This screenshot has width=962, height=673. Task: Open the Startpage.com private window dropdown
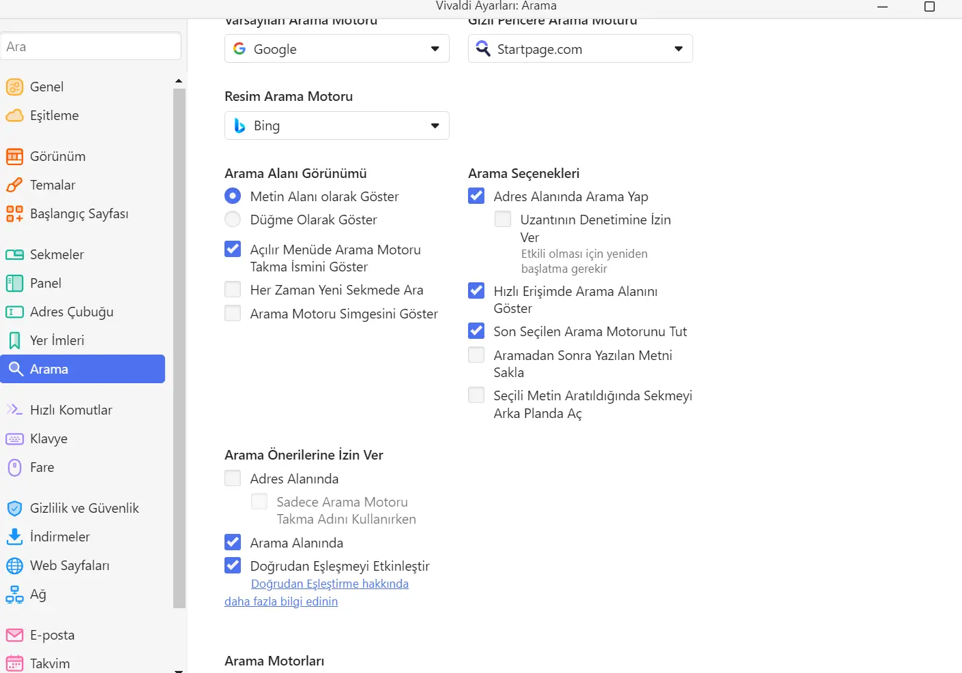581,48
